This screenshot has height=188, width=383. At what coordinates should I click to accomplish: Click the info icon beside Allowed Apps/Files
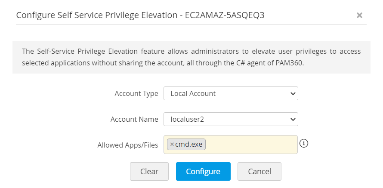pyautogui.click(x=304, y=144)
